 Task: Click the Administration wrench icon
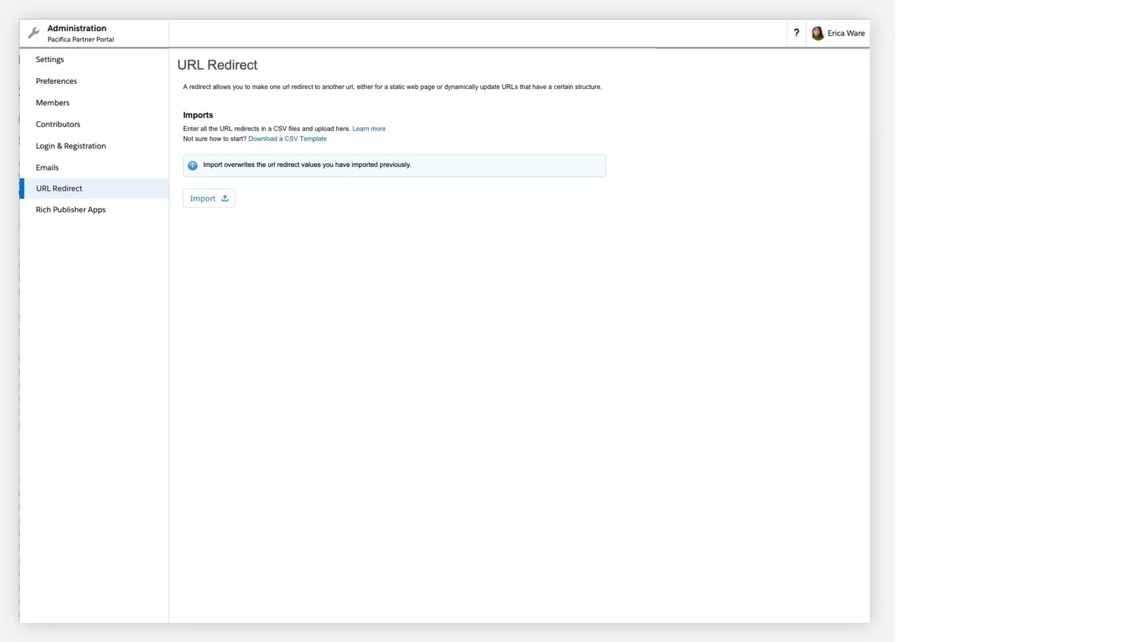33,33
